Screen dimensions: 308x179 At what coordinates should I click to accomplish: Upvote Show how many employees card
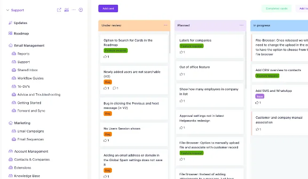point(182,101)
